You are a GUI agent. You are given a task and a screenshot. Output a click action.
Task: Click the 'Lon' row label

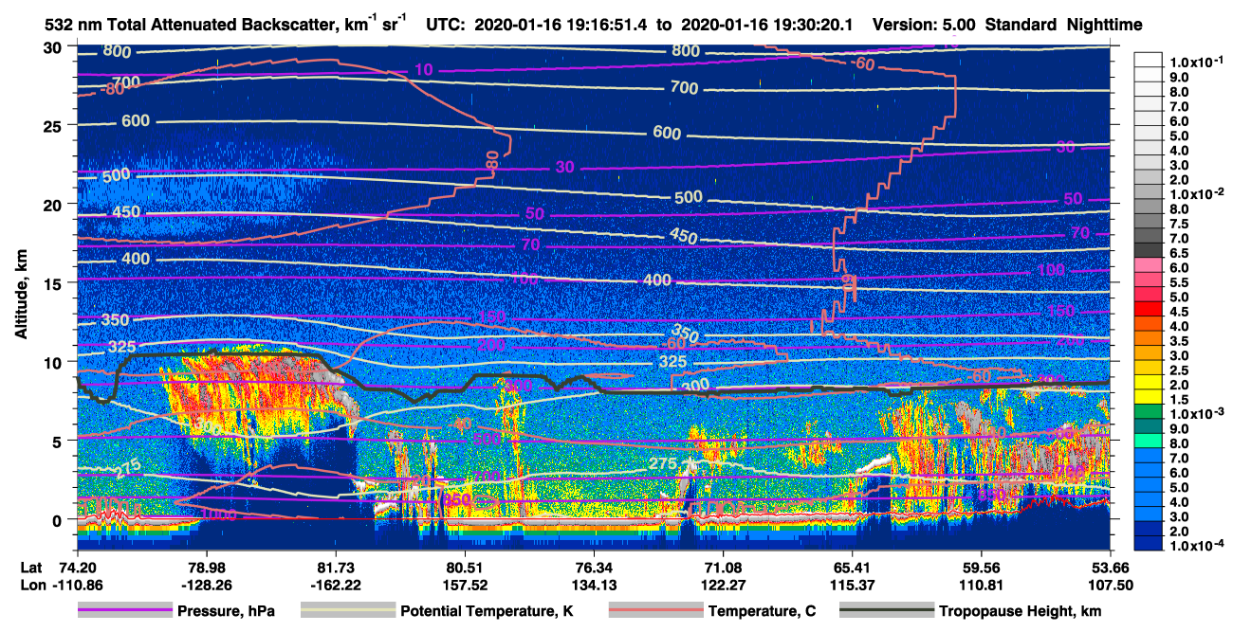(x=31, y=585)
